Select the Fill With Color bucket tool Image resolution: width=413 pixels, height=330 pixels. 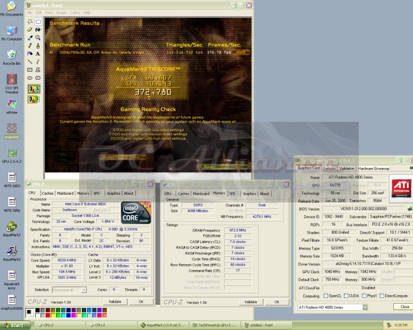click(x=38, y=30)
